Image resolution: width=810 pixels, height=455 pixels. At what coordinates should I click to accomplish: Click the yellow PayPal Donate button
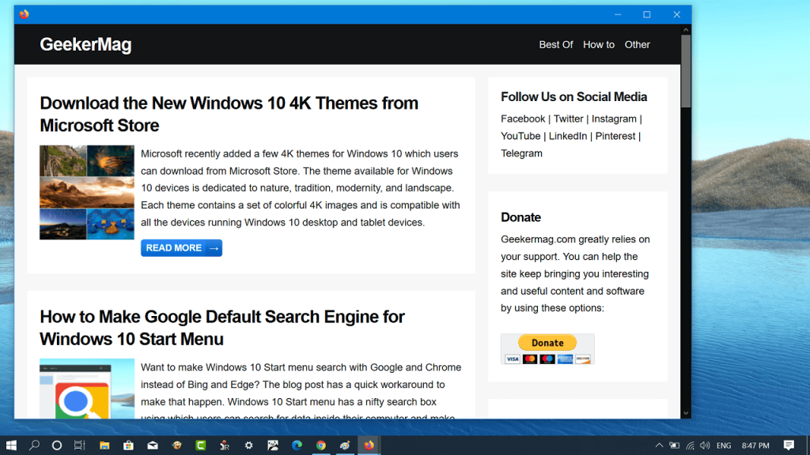pyautogui.click(x=547, y=343)
